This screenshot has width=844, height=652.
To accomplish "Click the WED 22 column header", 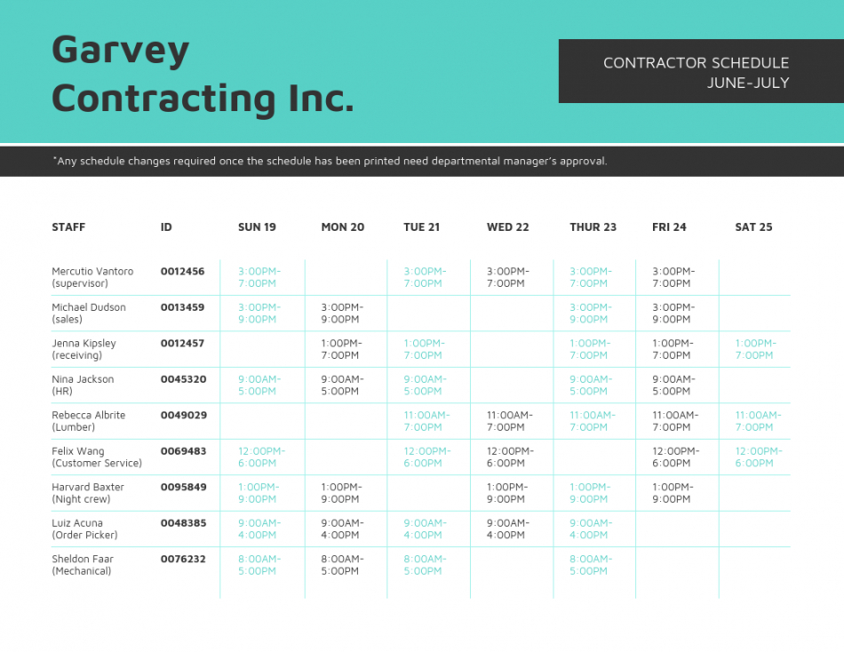I will point(507,227).
